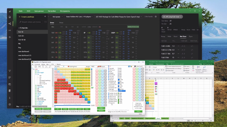
Task: Click the bar chart icon in Flopzilla statistics
Action: [131, 66]
